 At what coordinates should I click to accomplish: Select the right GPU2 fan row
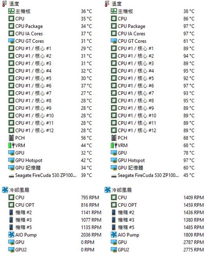[x=157, y=249]
